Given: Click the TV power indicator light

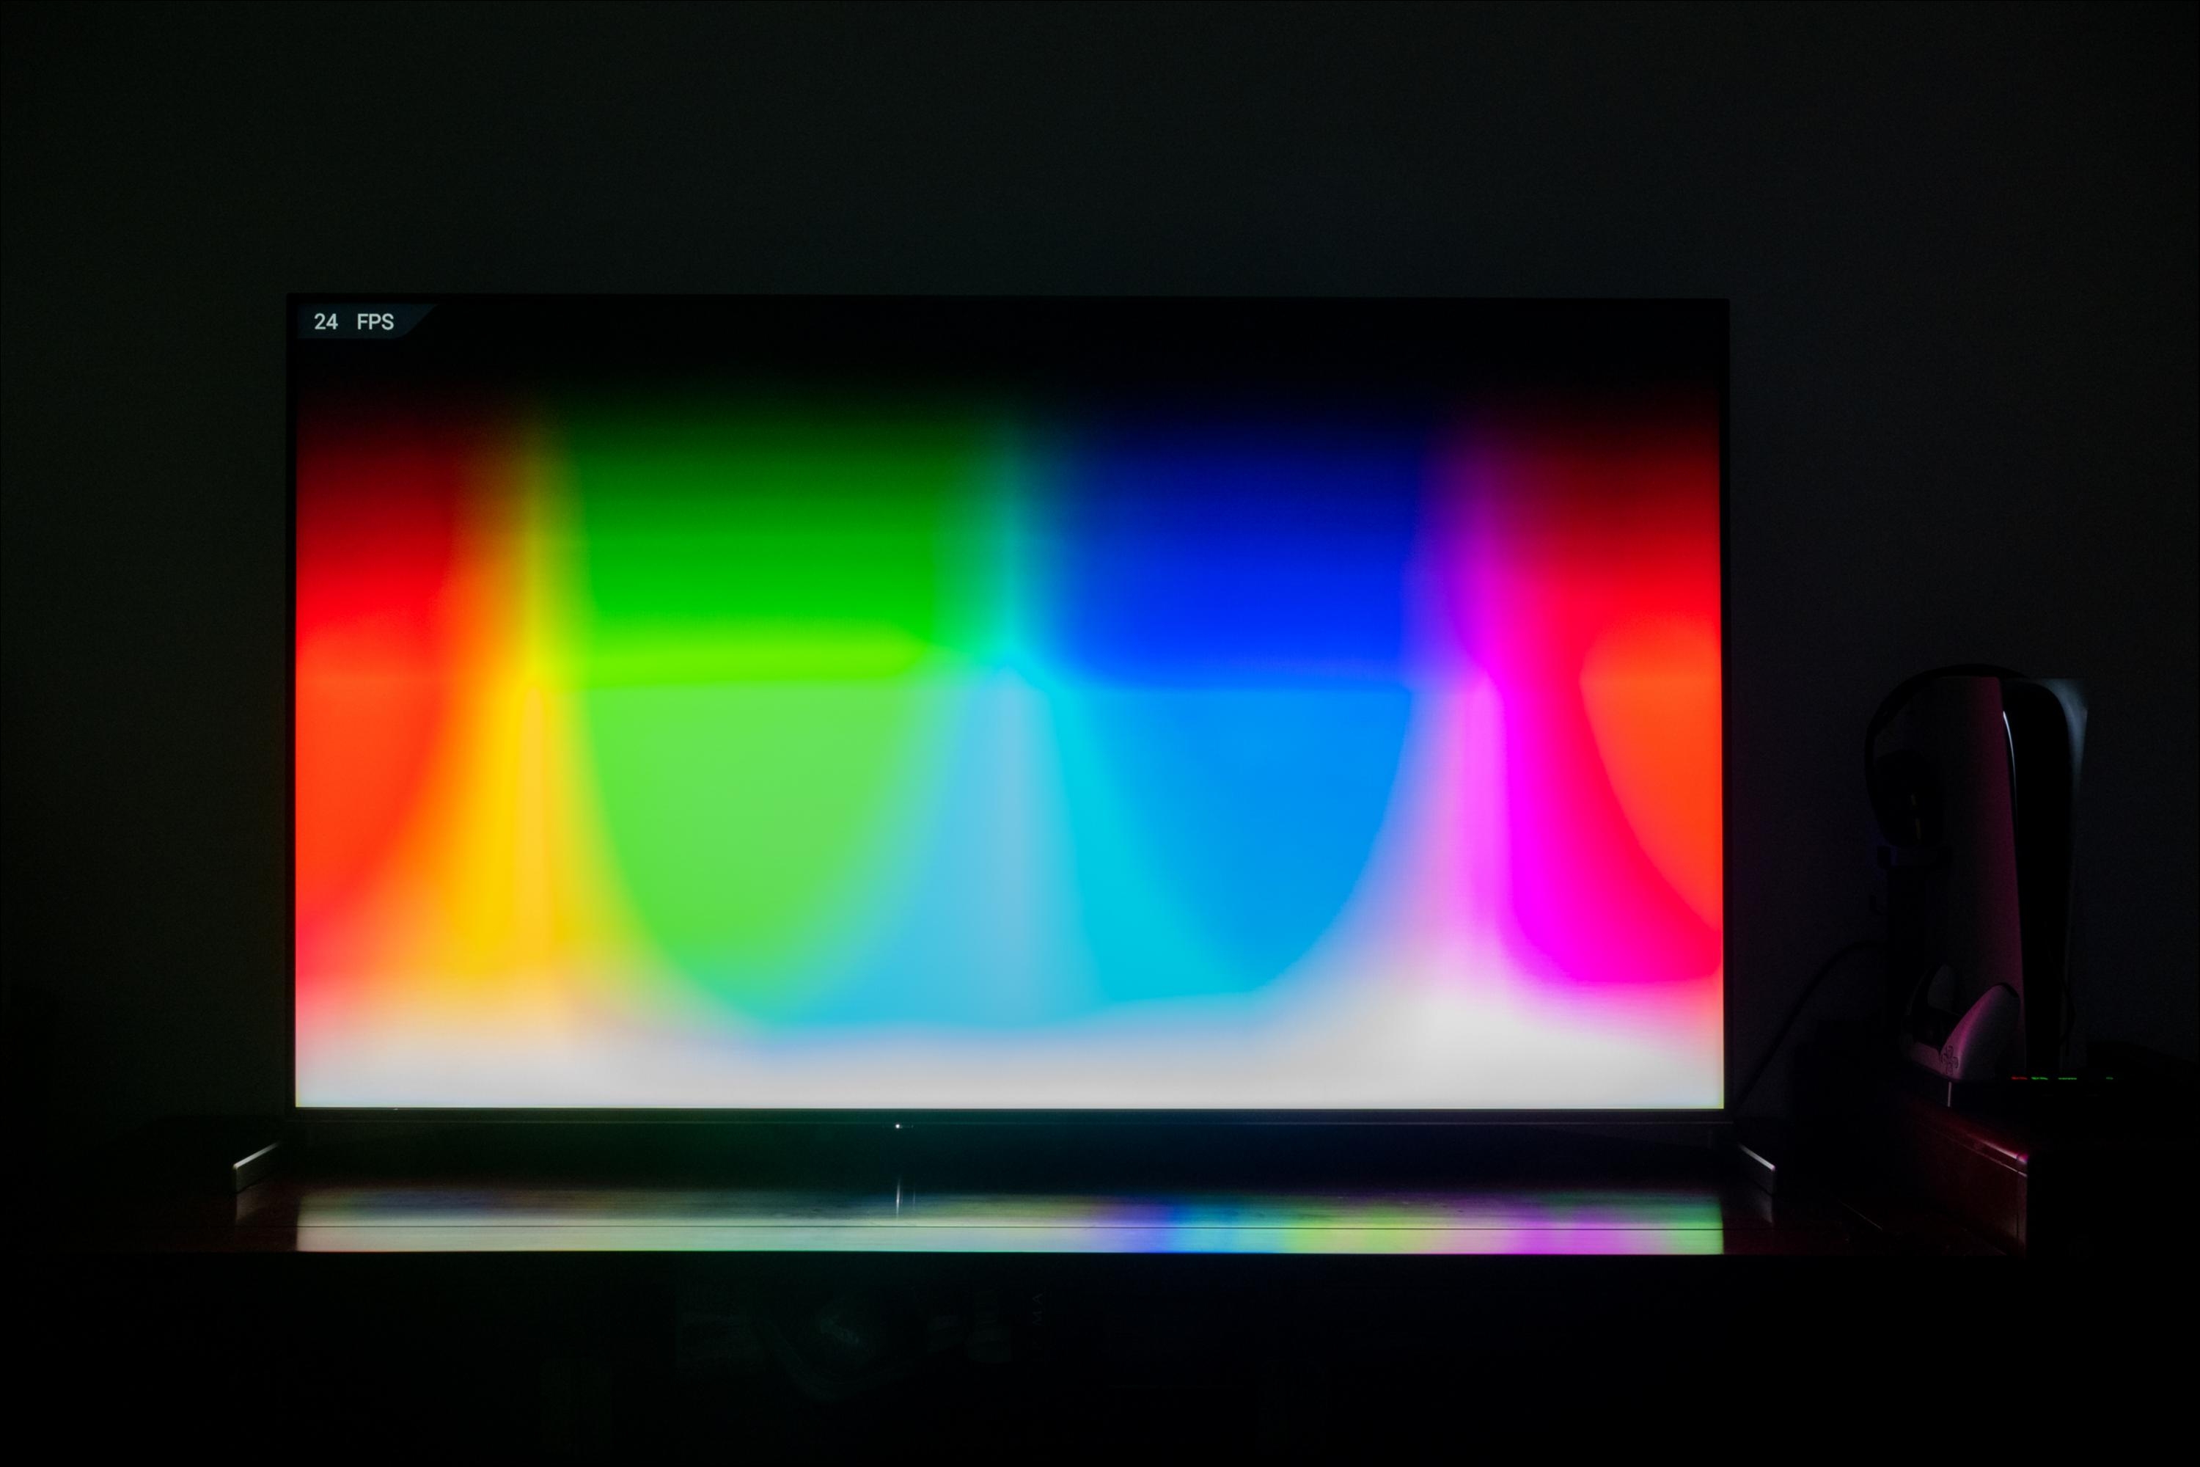Looking at the screenshot, I should pyautogui.click(x=898, y=1125).
